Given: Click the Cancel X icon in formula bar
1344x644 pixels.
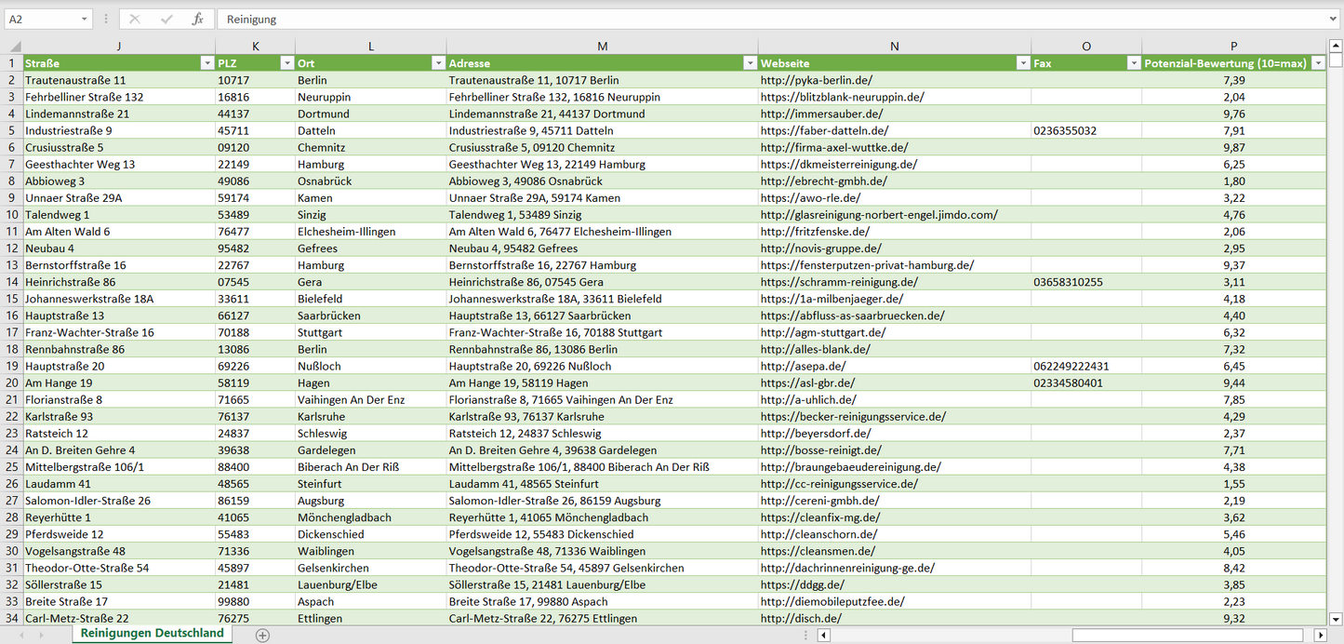Looking at the screenshot, I should tap(135, 19).
